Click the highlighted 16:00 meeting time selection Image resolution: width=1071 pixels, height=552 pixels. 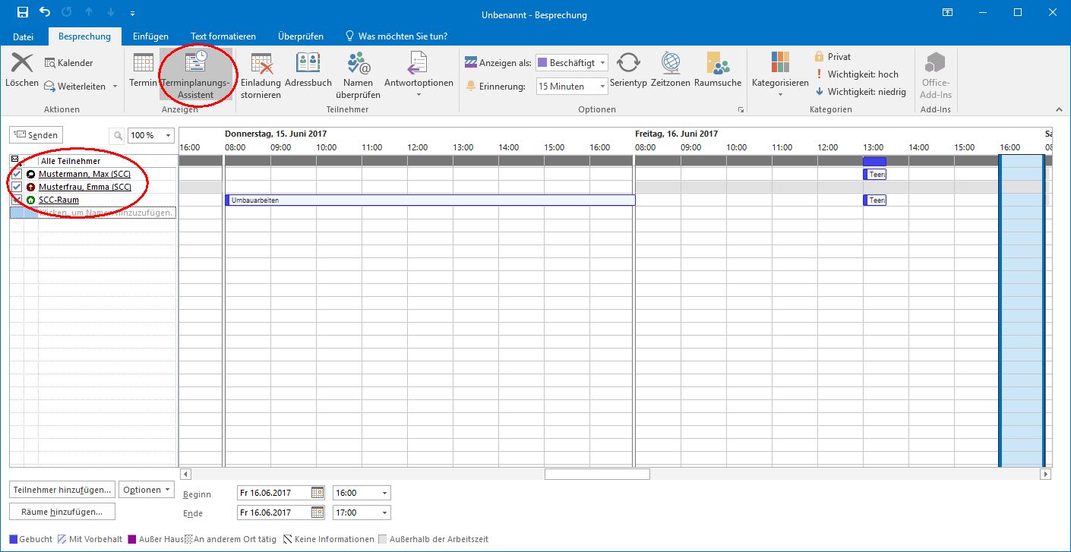[1022, 311]
